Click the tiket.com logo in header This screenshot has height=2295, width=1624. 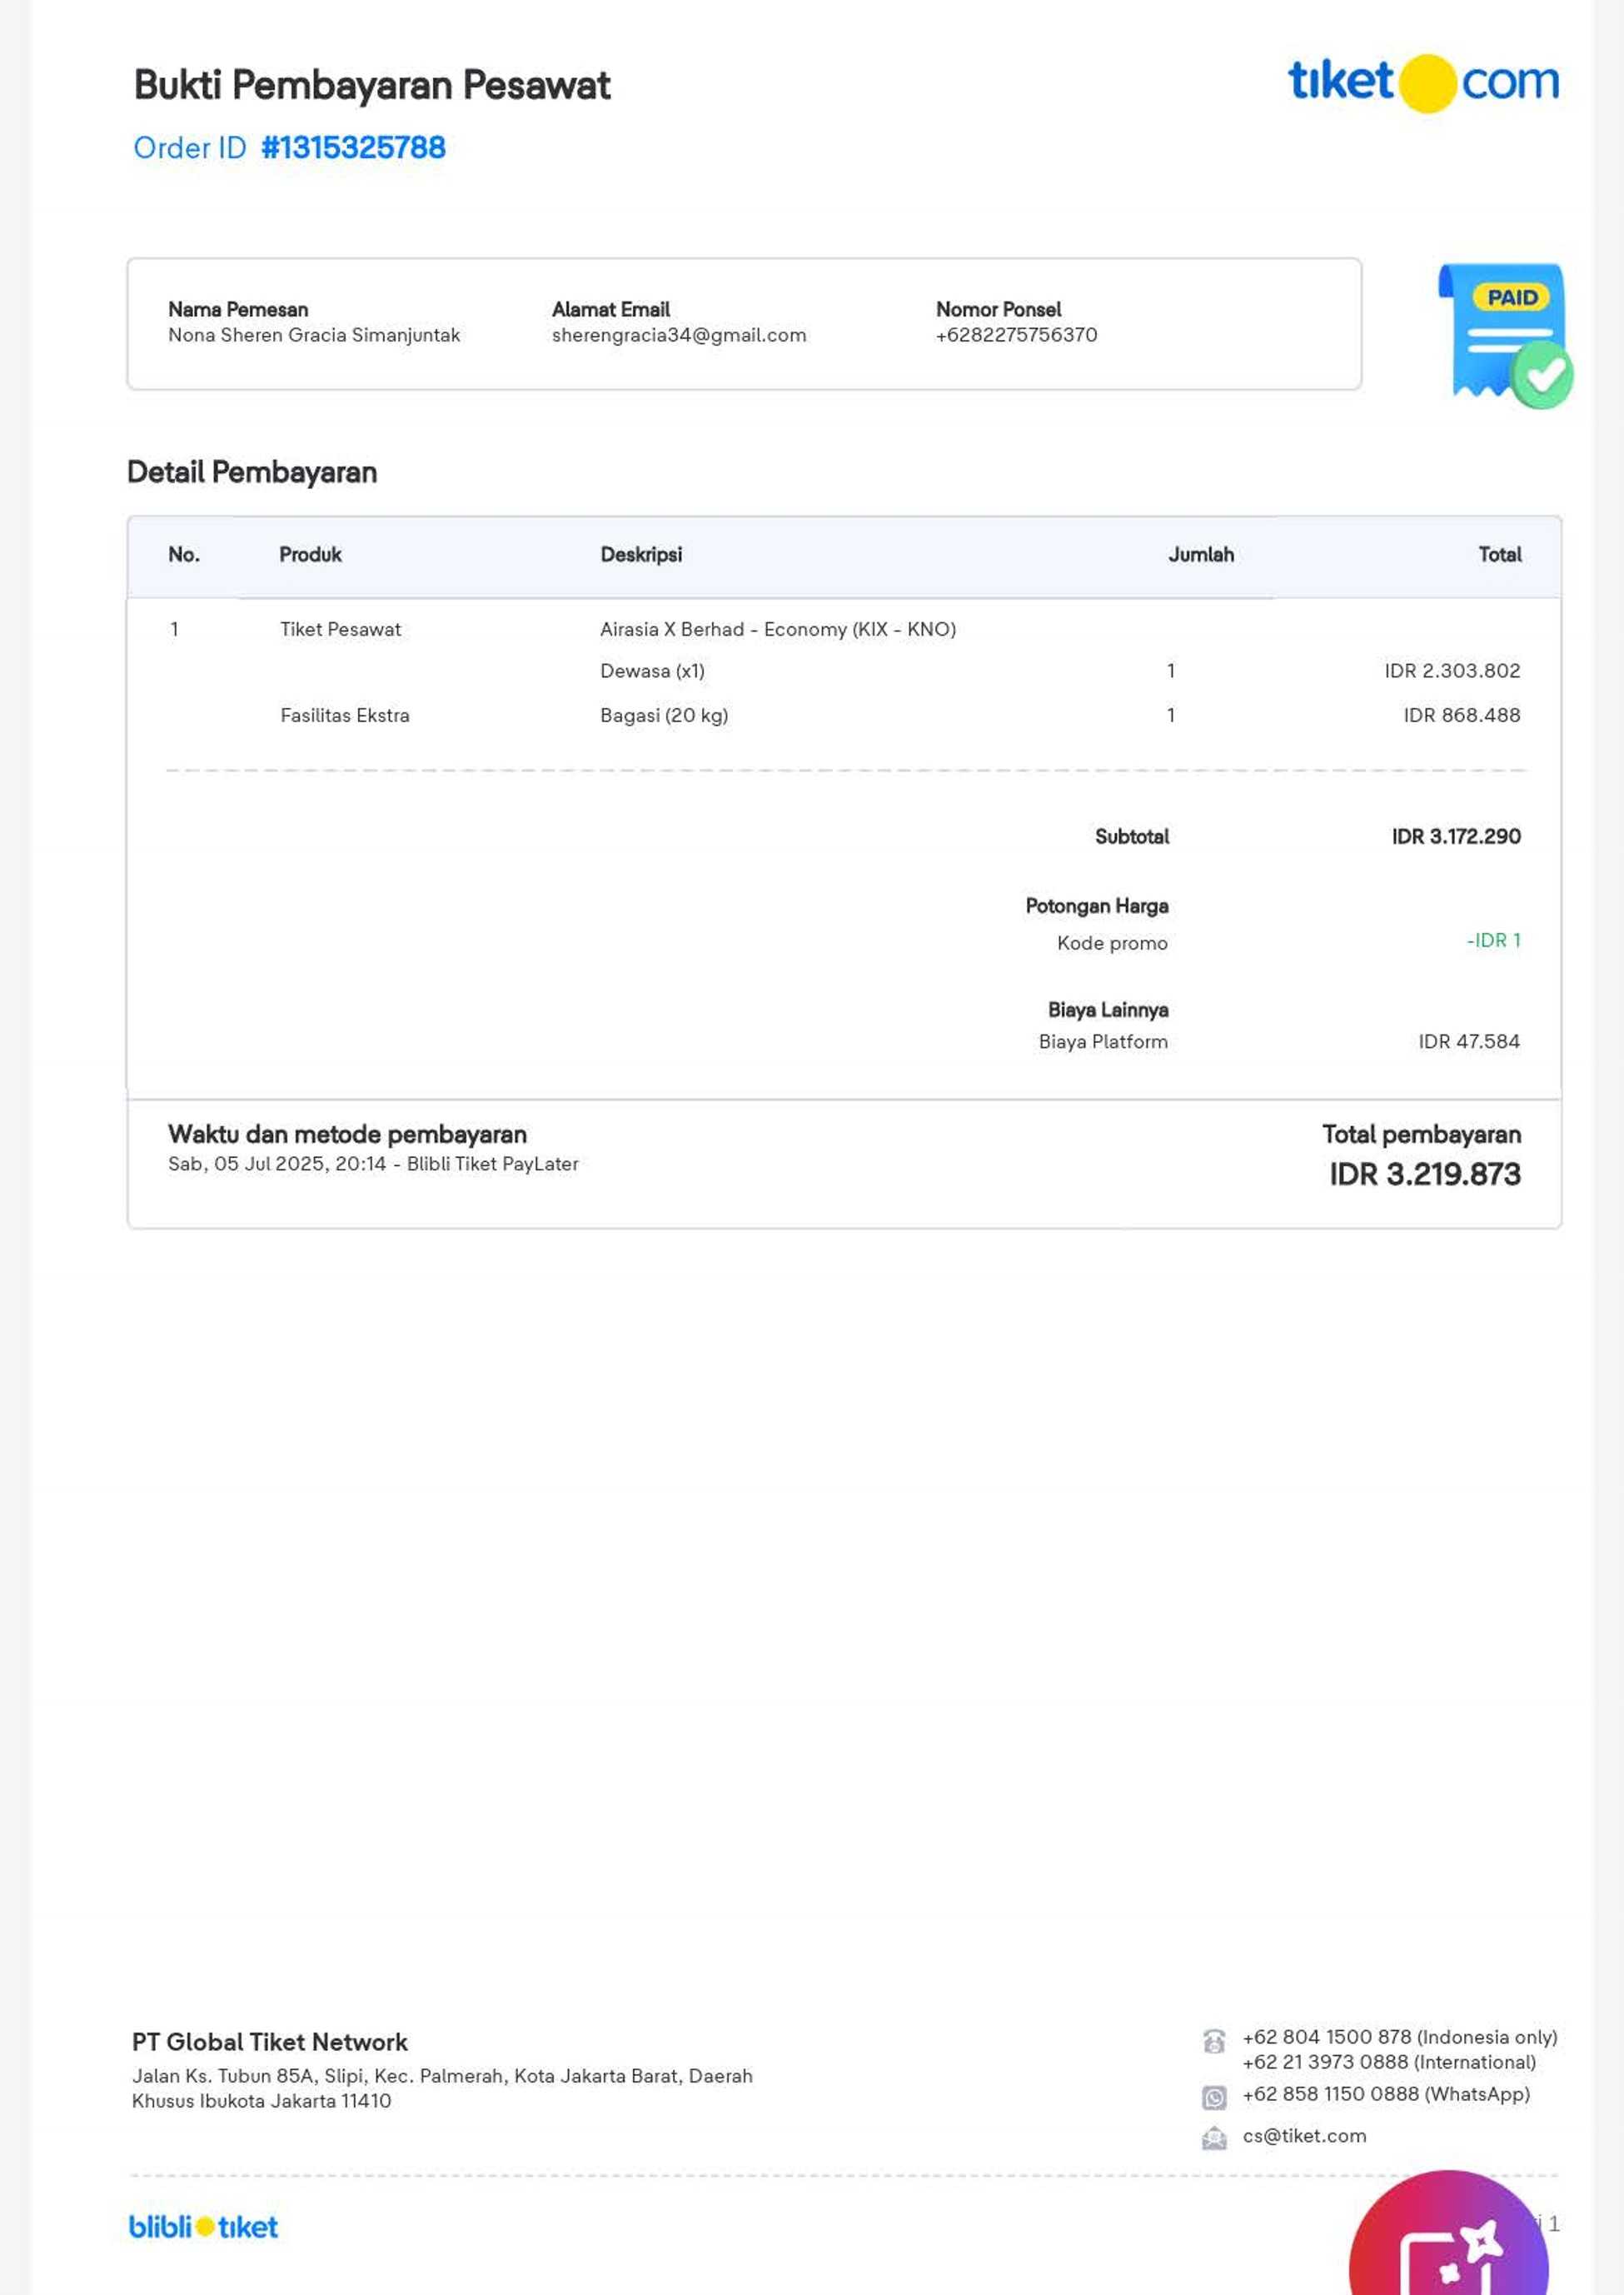(1422, 82)
